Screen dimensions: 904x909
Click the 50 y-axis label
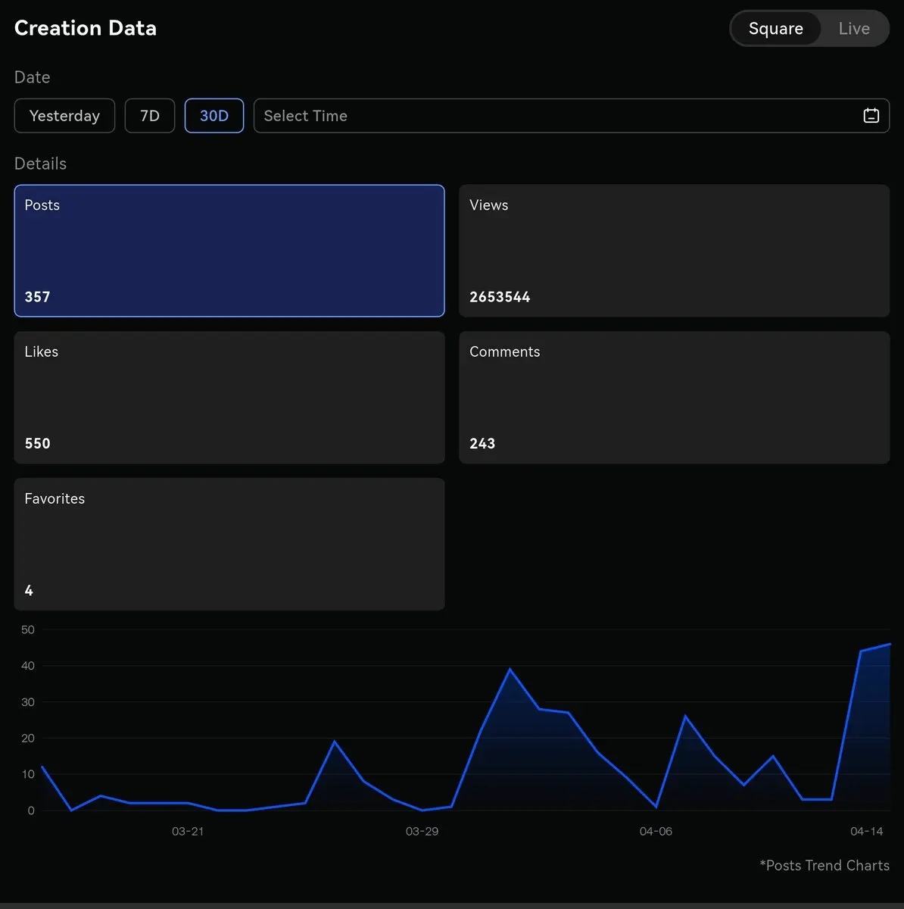coord(28,629)
